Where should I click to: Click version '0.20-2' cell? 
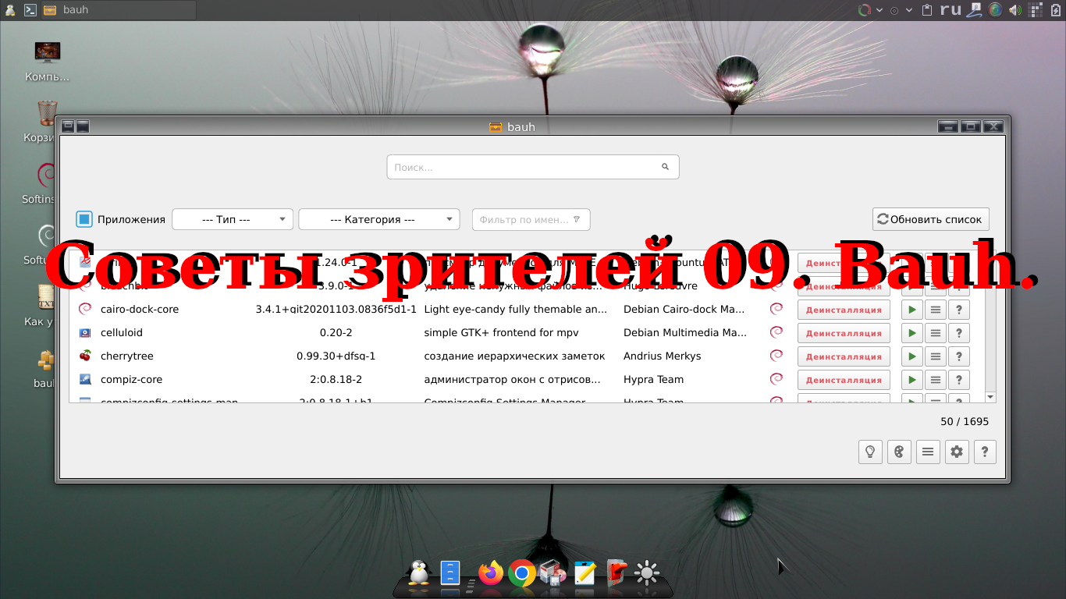[x=336, y=332]
